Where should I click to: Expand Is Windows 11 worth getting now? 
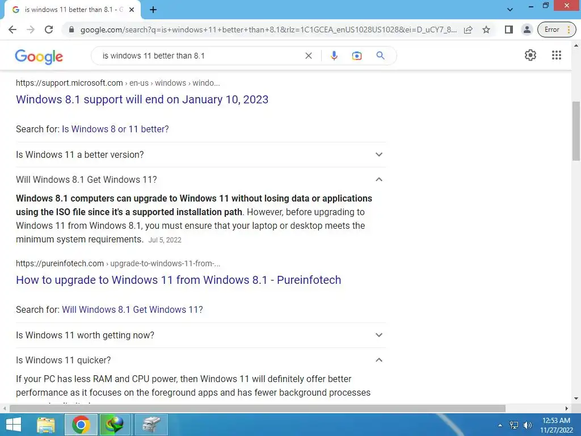click(200, 335)
